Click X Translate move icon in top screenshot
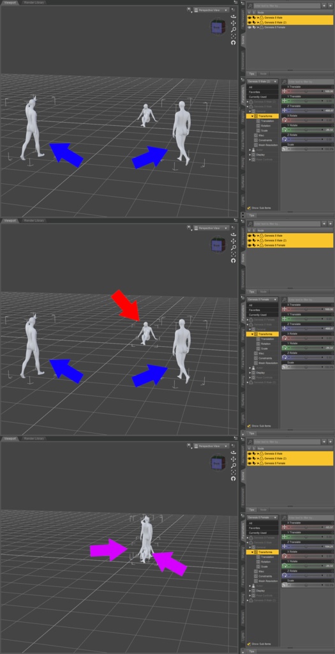The width and height of the screenshot is (335, 654). point(285,91)
